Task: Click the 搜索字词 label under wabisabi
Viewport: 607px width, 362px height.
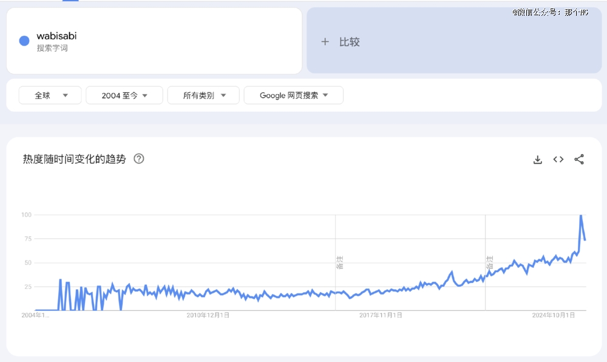Action: pyautogui.click(x=52, y=48)
